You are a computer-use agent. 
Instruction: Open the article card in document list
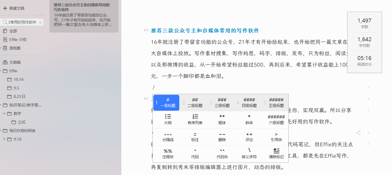tap(84, 16)
